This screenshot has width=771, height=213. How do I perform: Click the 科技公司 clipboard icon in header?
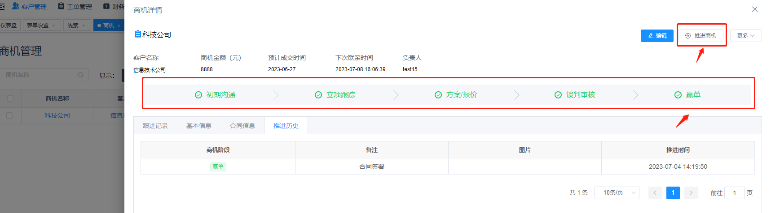pyautogui.click(x=137, y=34)
